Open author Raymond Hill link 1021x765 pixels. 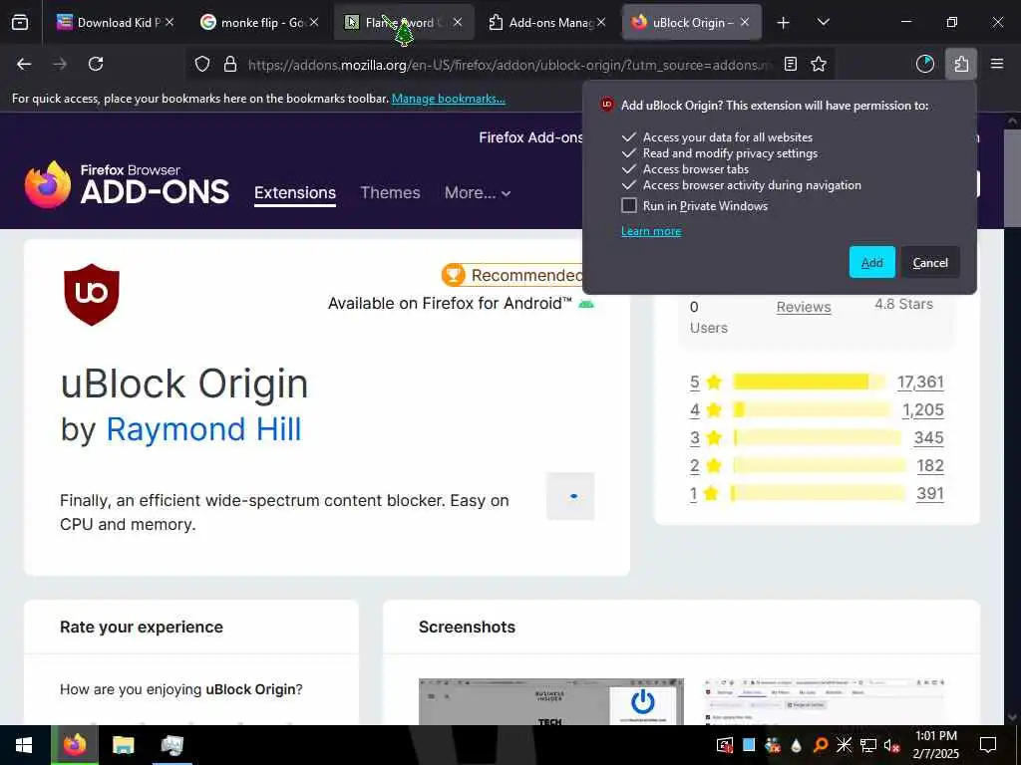coord(203,429)
